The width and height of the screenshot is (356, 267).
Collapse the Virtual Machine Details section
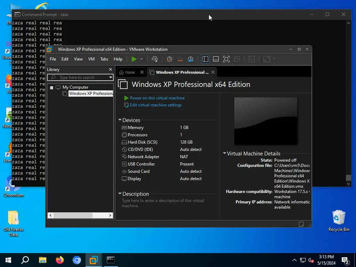tap(224, 153)
